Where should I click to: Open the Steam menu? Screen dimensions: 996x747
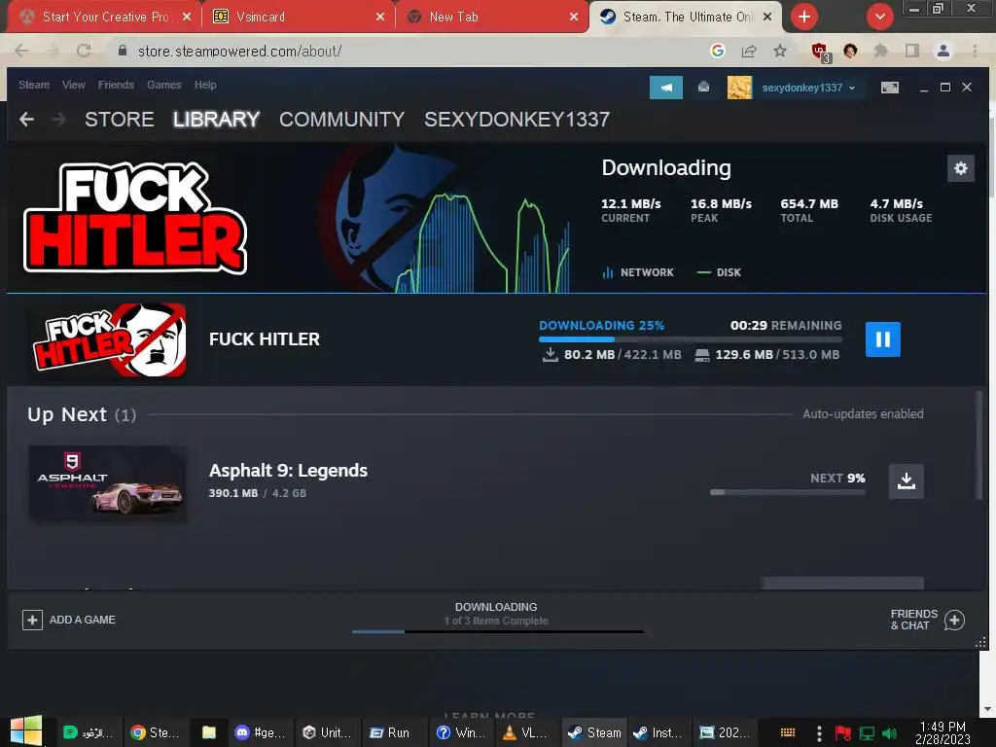[x=34, y=85]
